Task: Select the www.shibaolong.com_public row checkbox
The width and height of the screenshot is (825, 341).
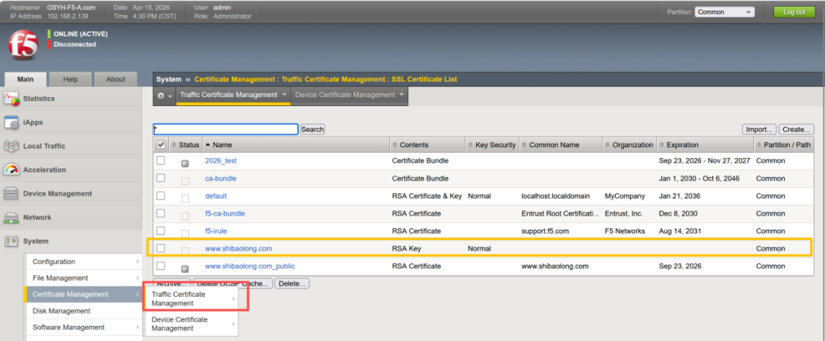Action: tap(161, 266)
